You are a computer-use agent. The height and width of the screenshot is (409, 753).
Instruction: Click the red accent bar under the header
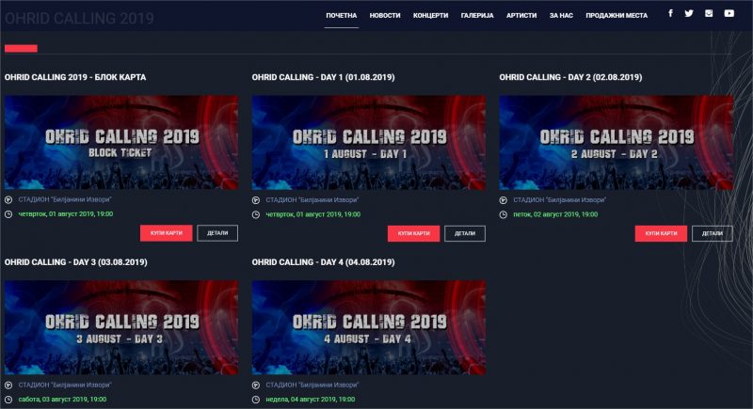21,49
